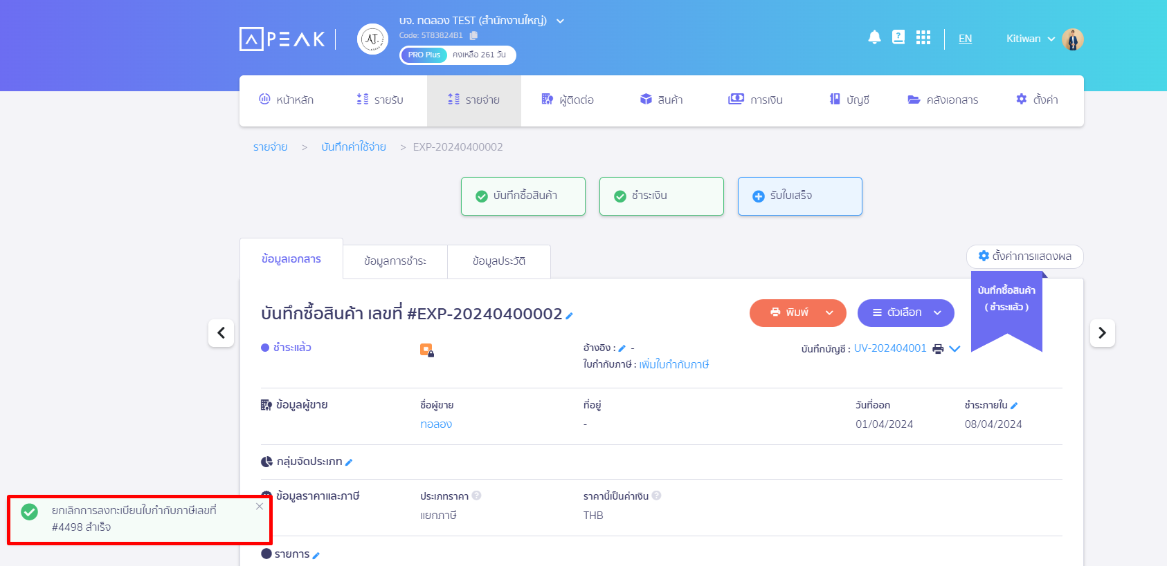1167x566 pixels.
Task: Open display settings (ตั้งค่าการแสดงผล)
Action: 1025,256
